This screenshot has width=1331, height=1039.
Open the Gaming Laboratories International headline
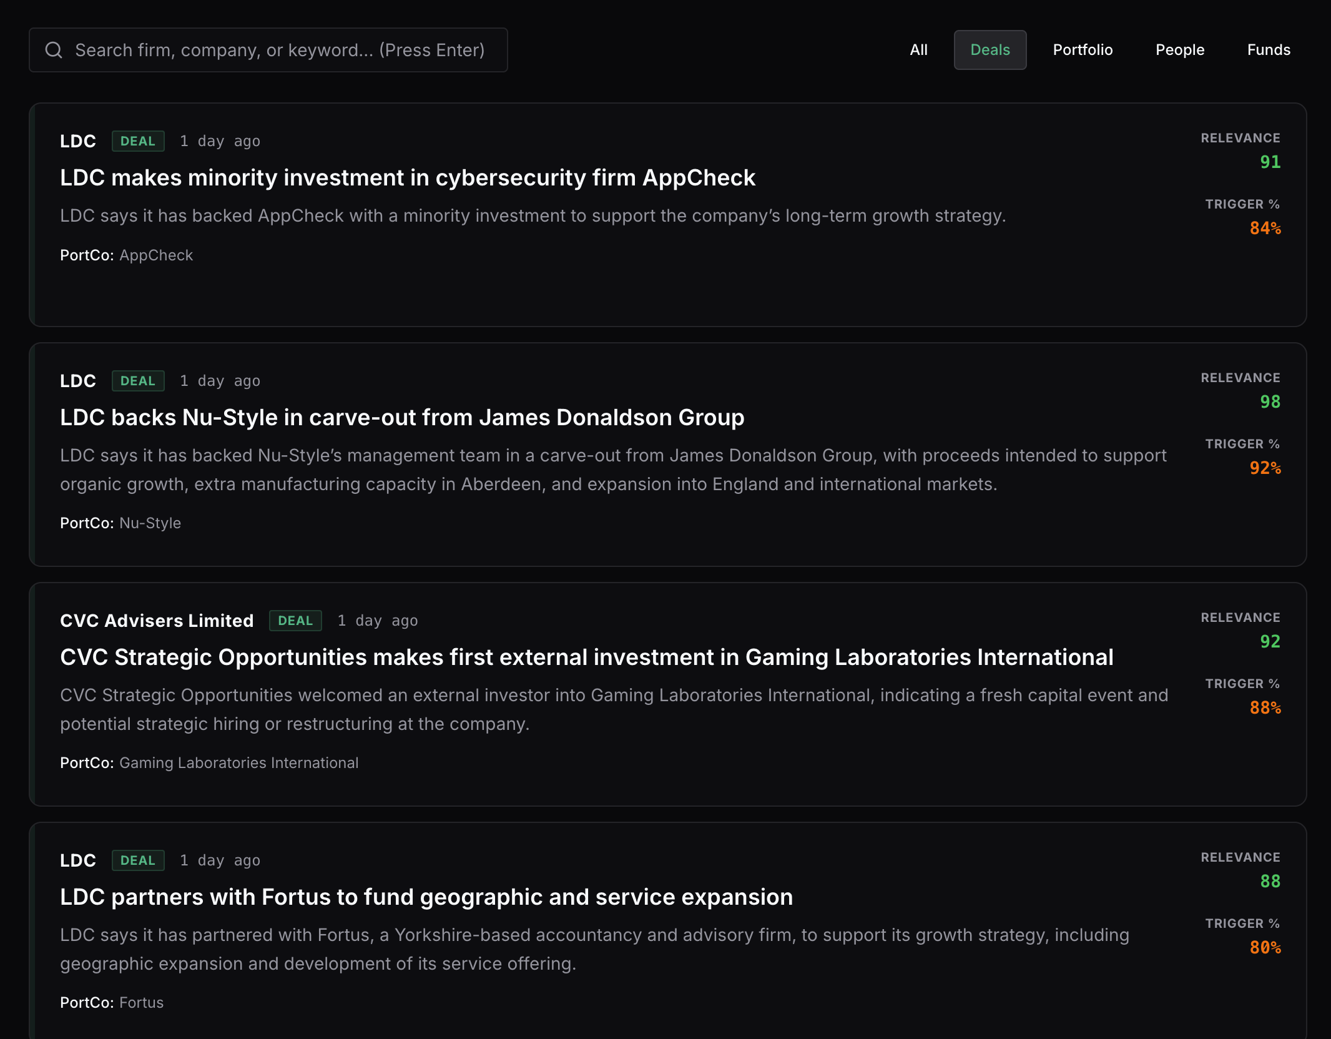tap(587, 657)
